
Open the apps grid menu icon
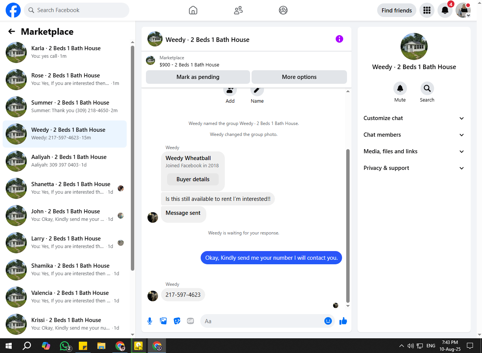427,10
